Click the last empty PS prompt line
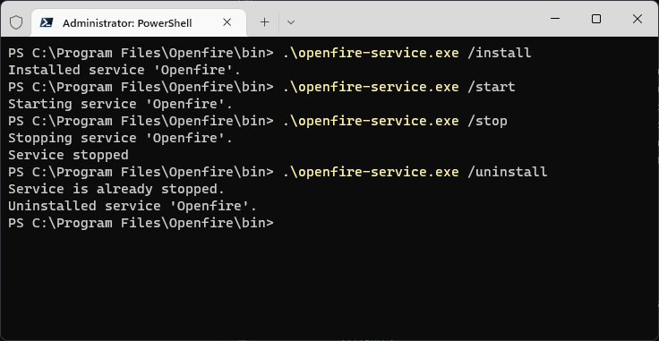The width and height of the screenshot is (659, 341). (141, 223)
